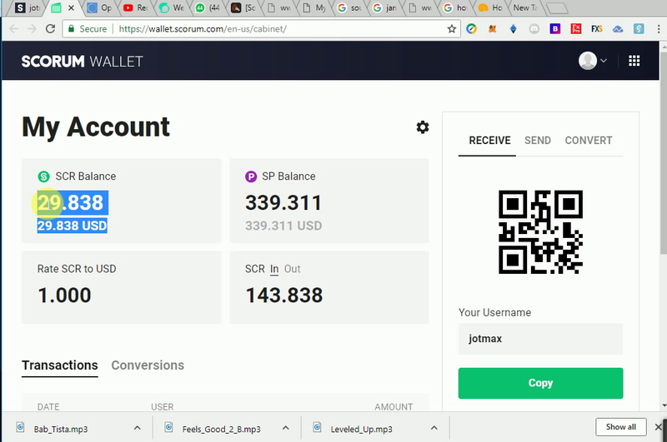Click the 339.311 SP balance value

click(x=283, y=203)
